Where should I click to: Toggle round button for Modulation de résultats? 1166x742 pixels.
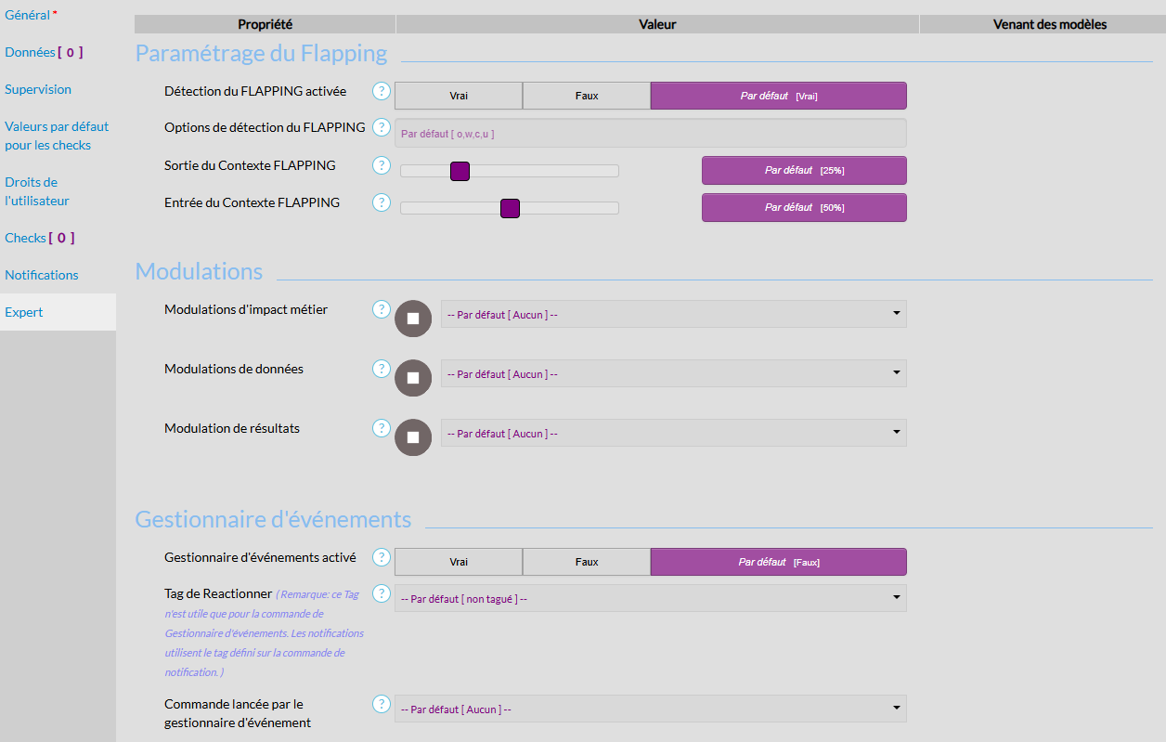[413, 437]
